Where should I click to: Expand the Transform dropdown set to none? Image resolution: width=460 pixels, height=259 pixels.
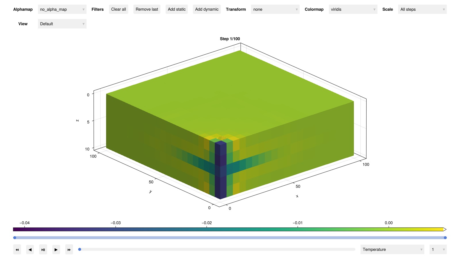[275, 9]
